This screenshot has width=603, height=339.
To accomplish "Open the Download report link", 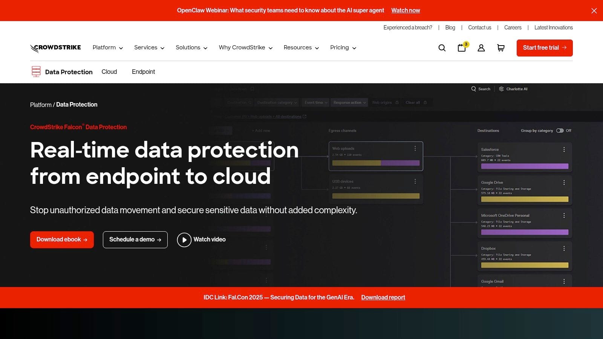I will [383, 298].
